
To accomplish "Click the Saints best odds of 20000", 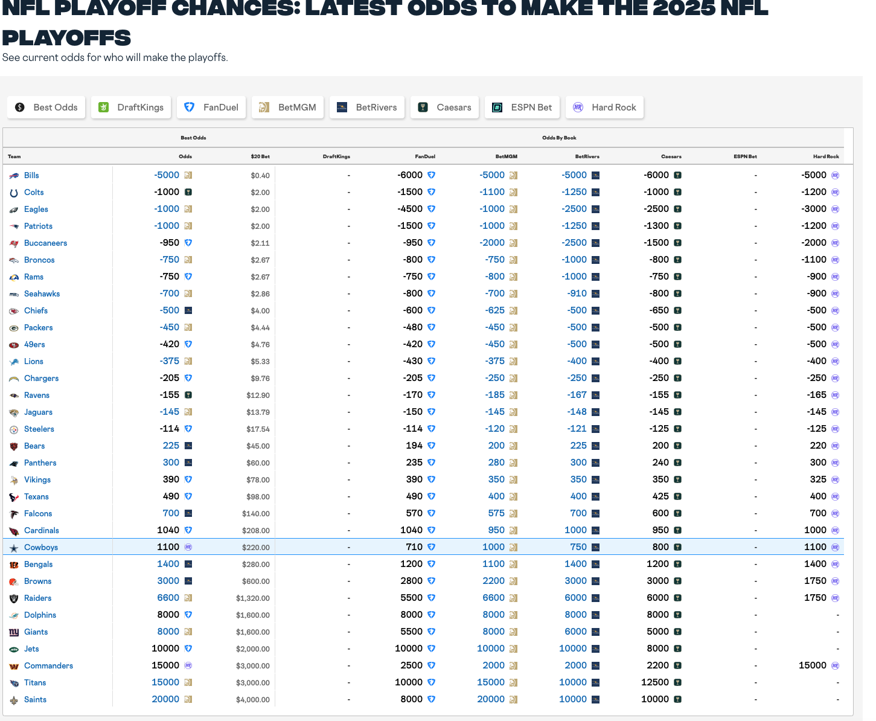I will click(165, 699).
